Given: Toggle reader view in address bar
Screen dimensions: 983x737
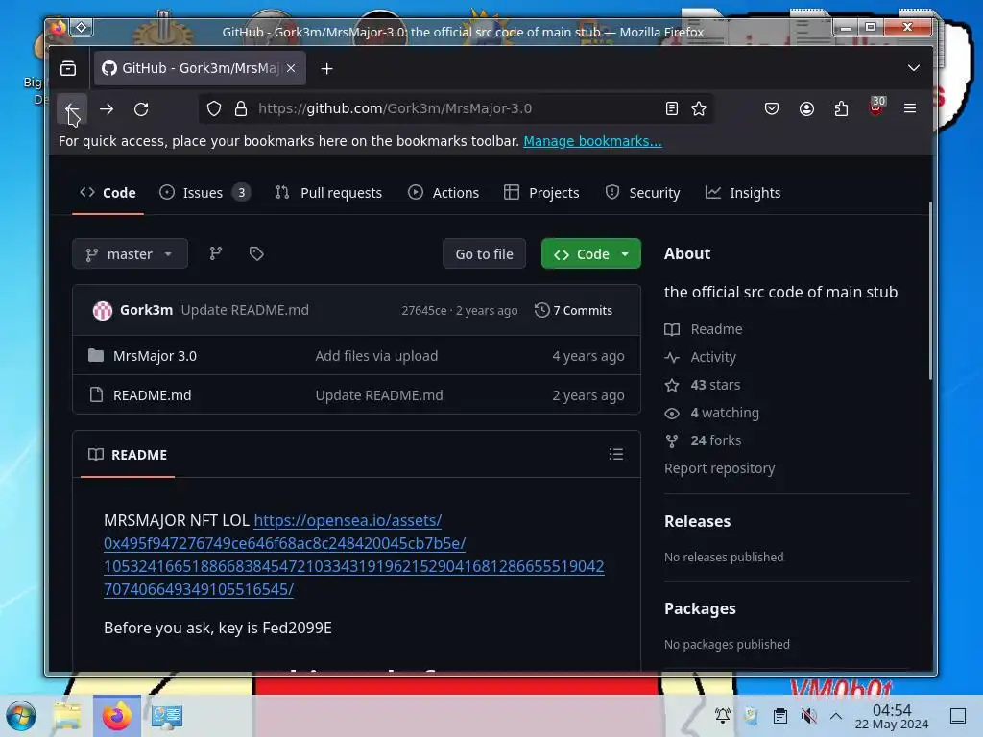Looking at the screenshot, I should (671, 108).
